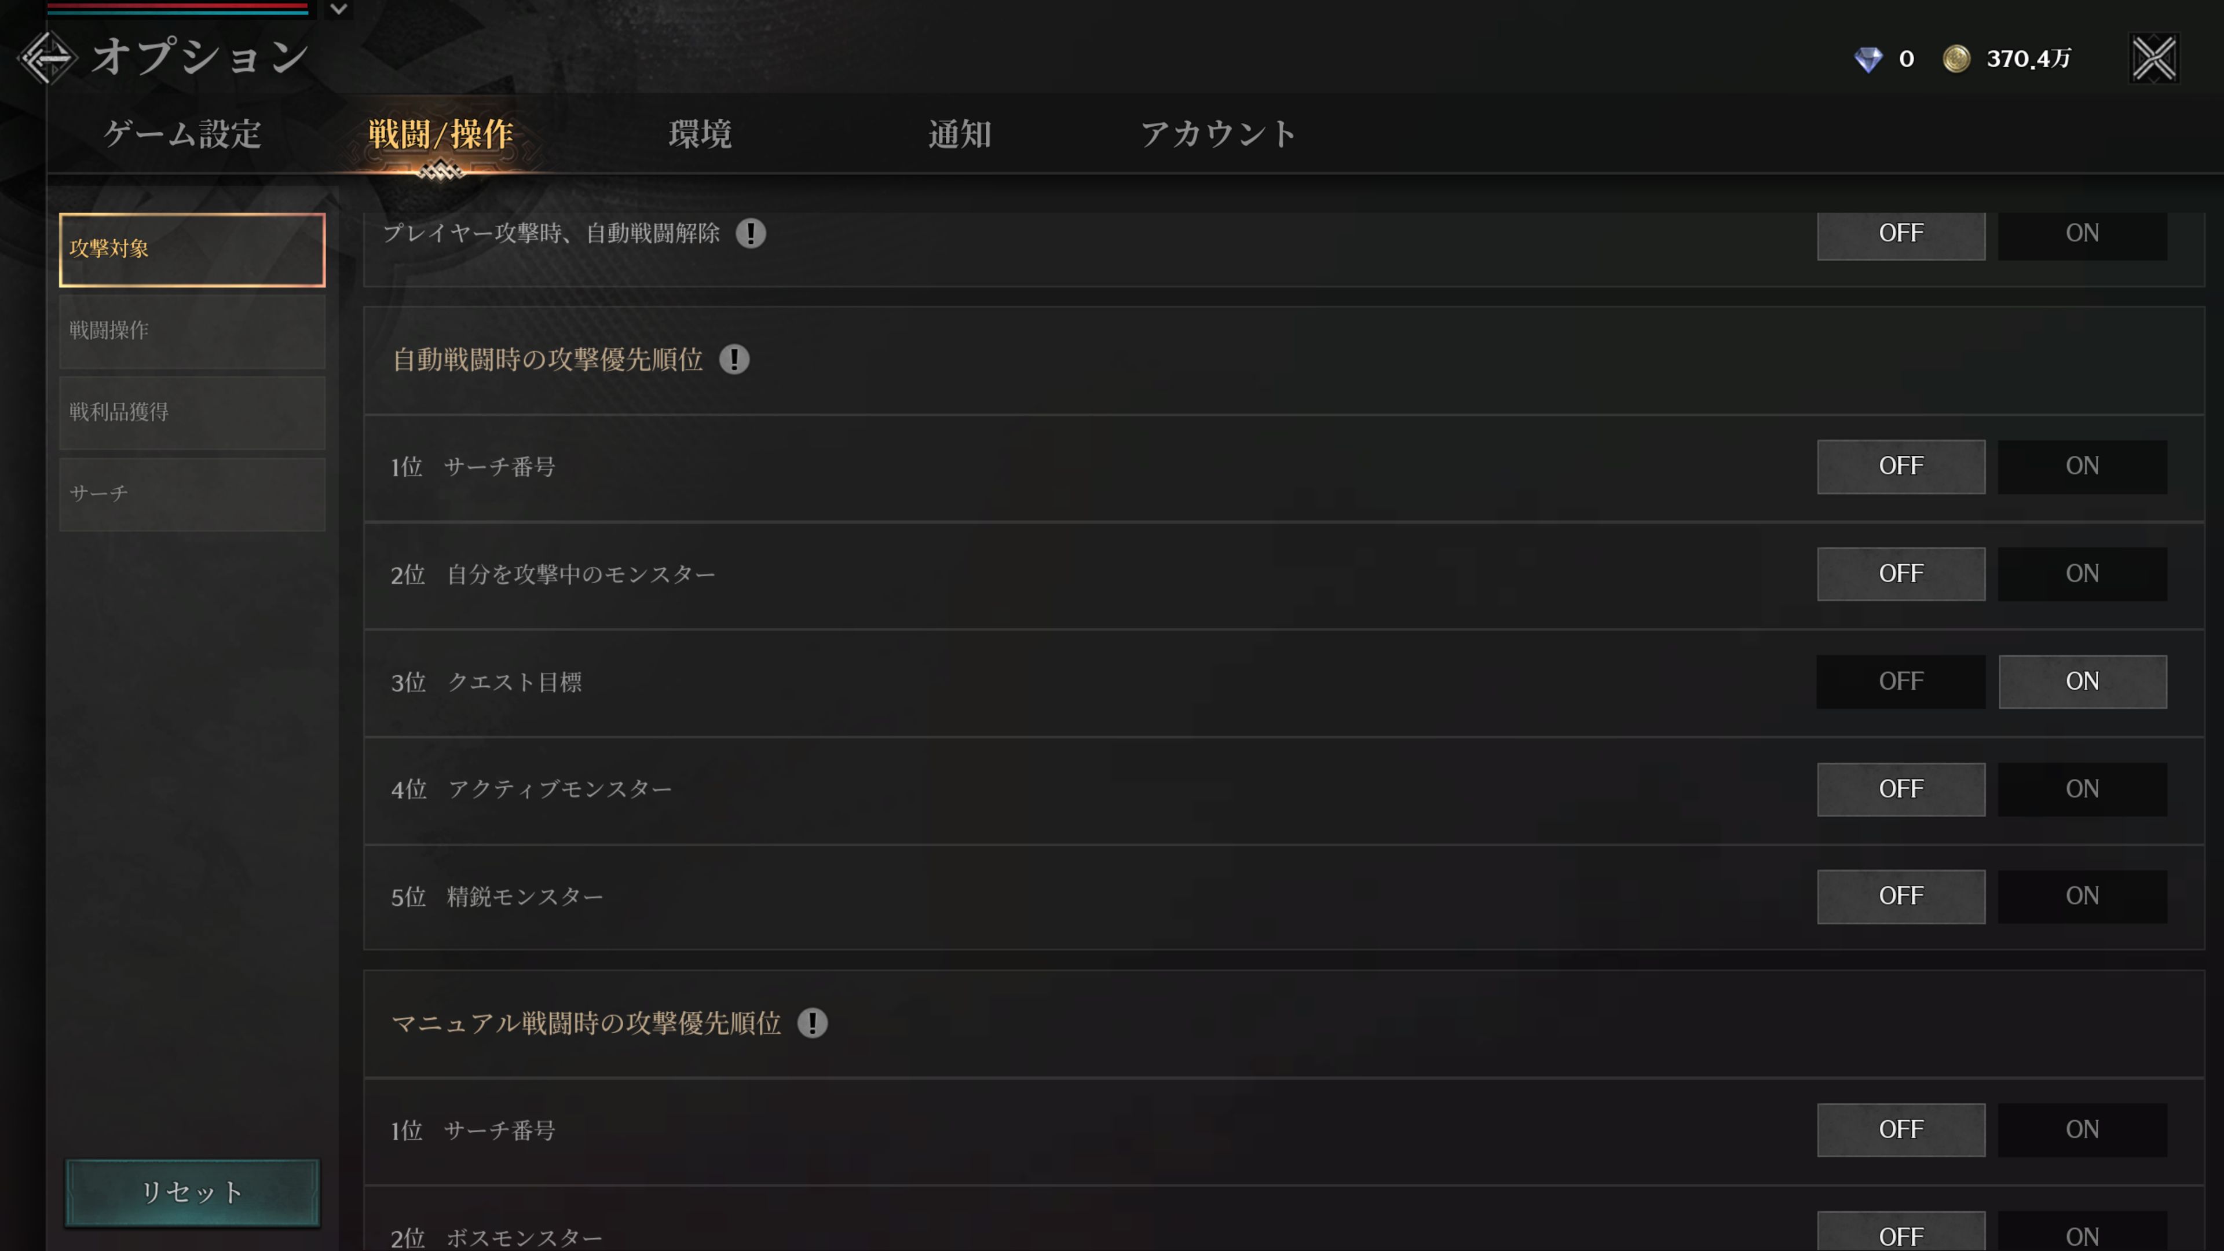Click the リセット button

(192, 1193)
